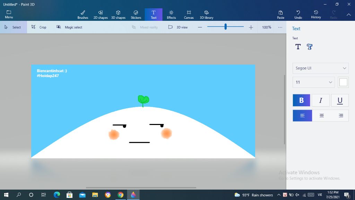Open File Explorer from taskbar
This screenshot has height=200, width=355.
[x=95, y=195]
